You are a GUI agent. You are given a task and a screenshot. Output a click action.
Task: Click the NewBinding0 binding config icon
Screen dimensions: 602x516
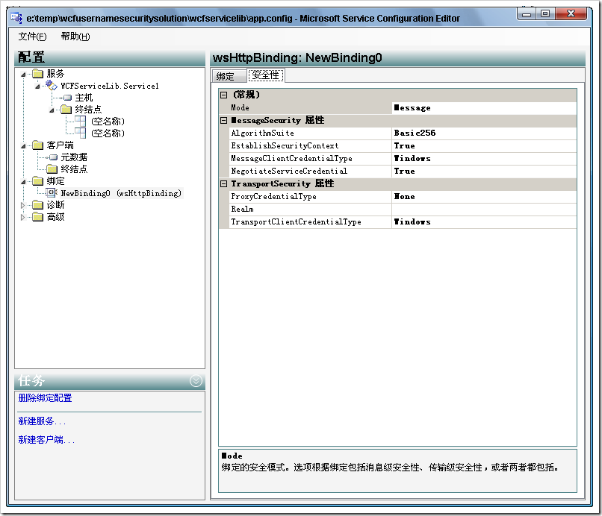(x=52, y=193)
